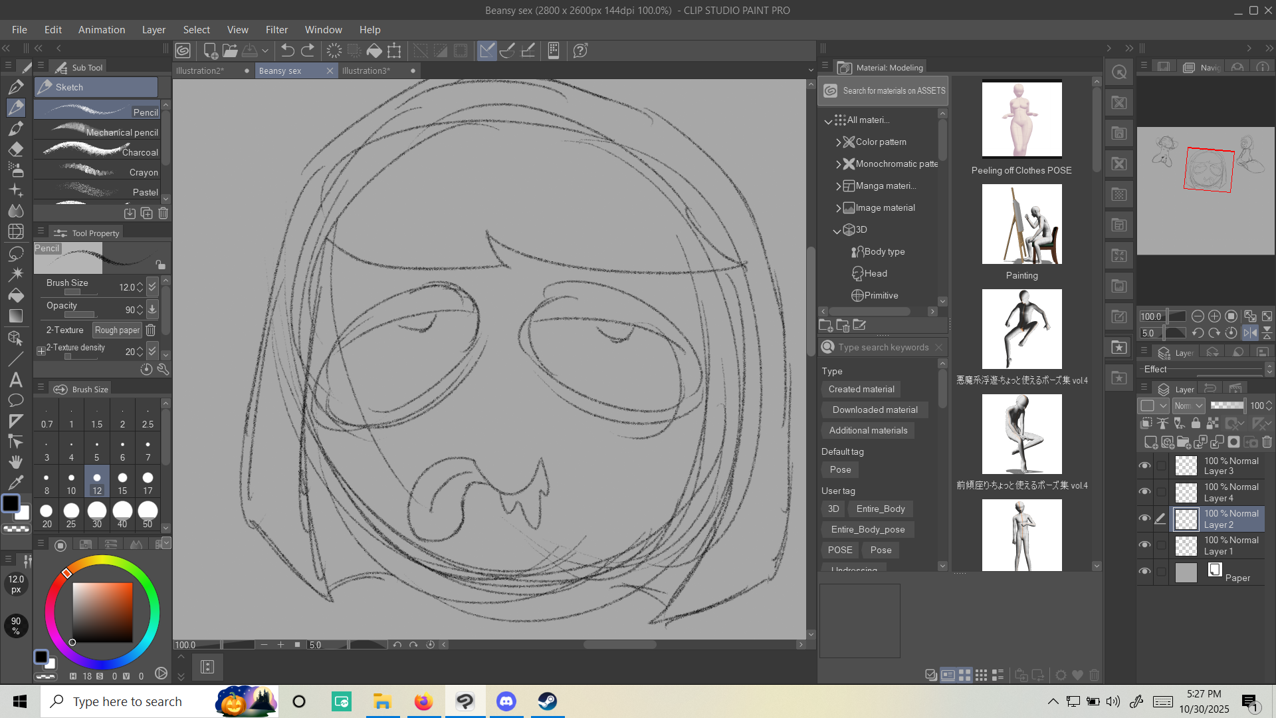
Task: Click the Redo arrow icon
Action: (x=308, y=51)
